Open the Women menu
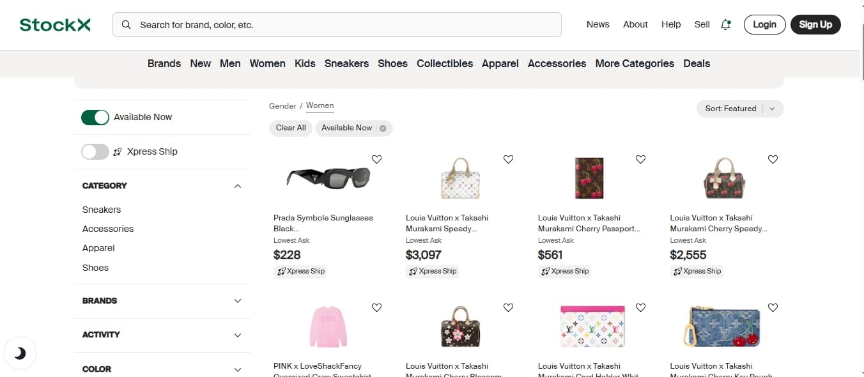Viewport: 864px width, 377px height. [x=267, y=63]
